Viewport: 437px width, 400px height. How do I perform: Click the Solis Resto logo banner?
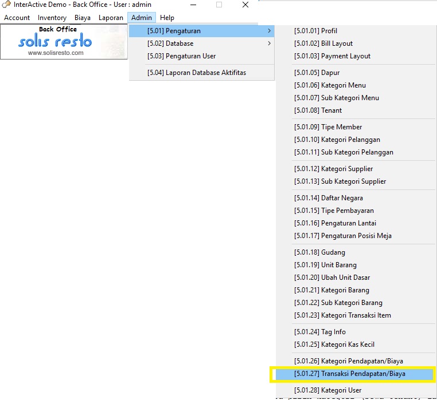[x=63, y=41]
